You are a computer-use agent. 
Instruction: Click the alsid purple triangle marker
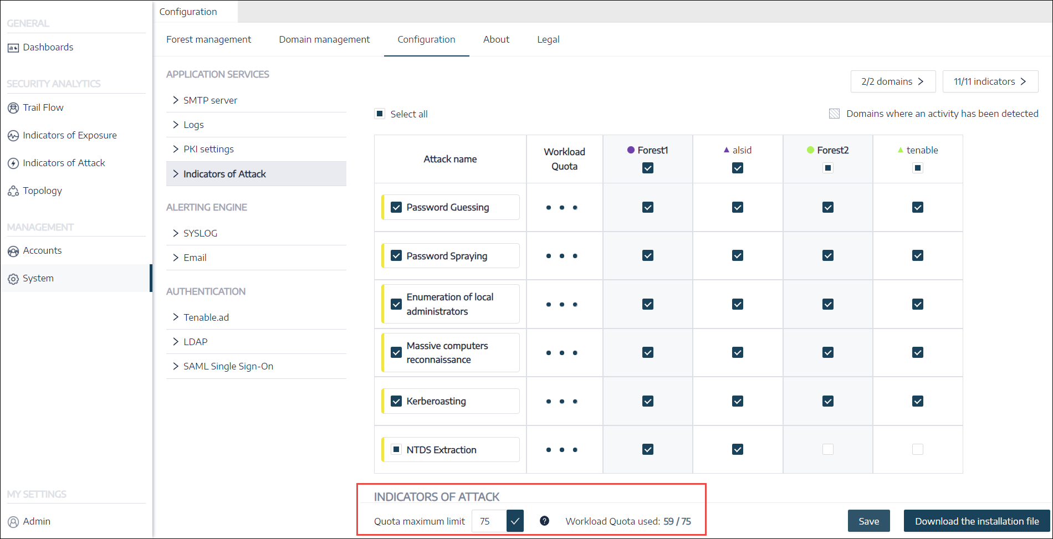(x=727, y=150)
